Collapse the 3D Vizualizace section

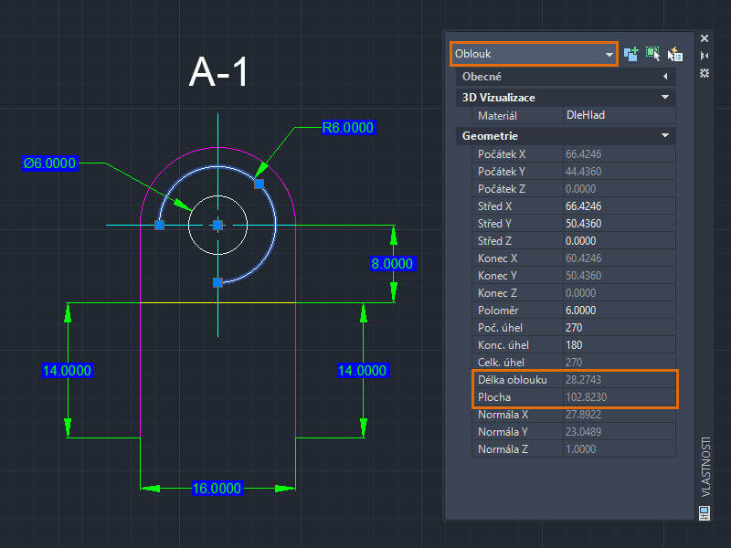coord(665,97)
